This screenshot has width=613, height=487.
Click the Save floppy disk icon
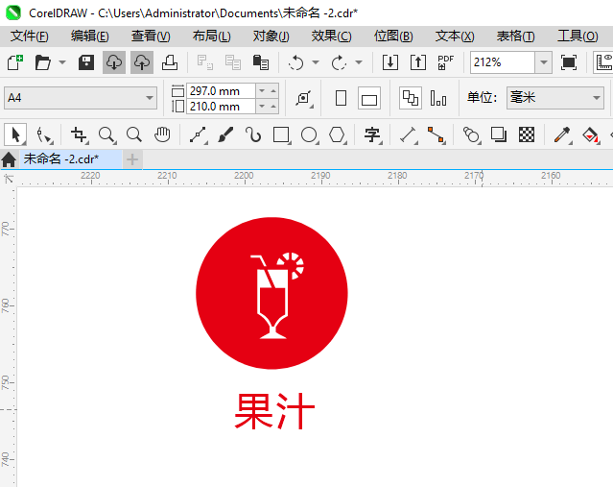(86, 62)
